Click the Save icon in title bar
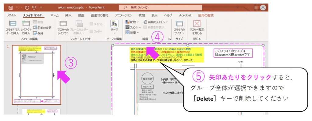This screenshot has height=121, width=312. [11, 8]
